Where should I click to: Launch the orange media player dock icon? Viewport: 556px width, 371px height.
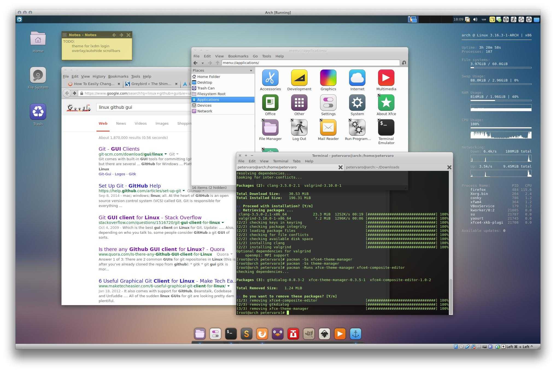(x=340, y=334)
